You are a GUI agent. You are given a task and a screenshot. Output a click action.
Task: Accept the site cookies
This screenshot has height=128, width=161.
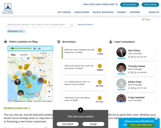point(93,124)
